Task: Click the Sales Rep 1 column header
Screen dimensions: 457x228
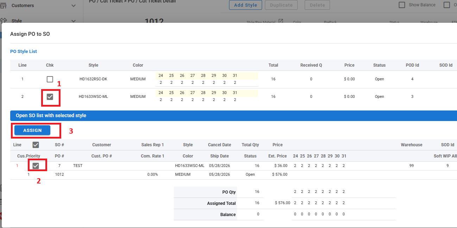Action: [153, 145]
